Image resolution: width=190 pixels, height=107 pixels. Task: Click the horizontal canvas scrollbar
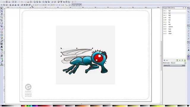tap(81, 104)
